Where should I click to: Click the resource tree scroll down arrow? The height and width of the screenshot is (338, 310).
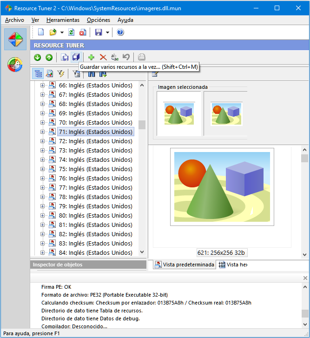click(142, 252)
